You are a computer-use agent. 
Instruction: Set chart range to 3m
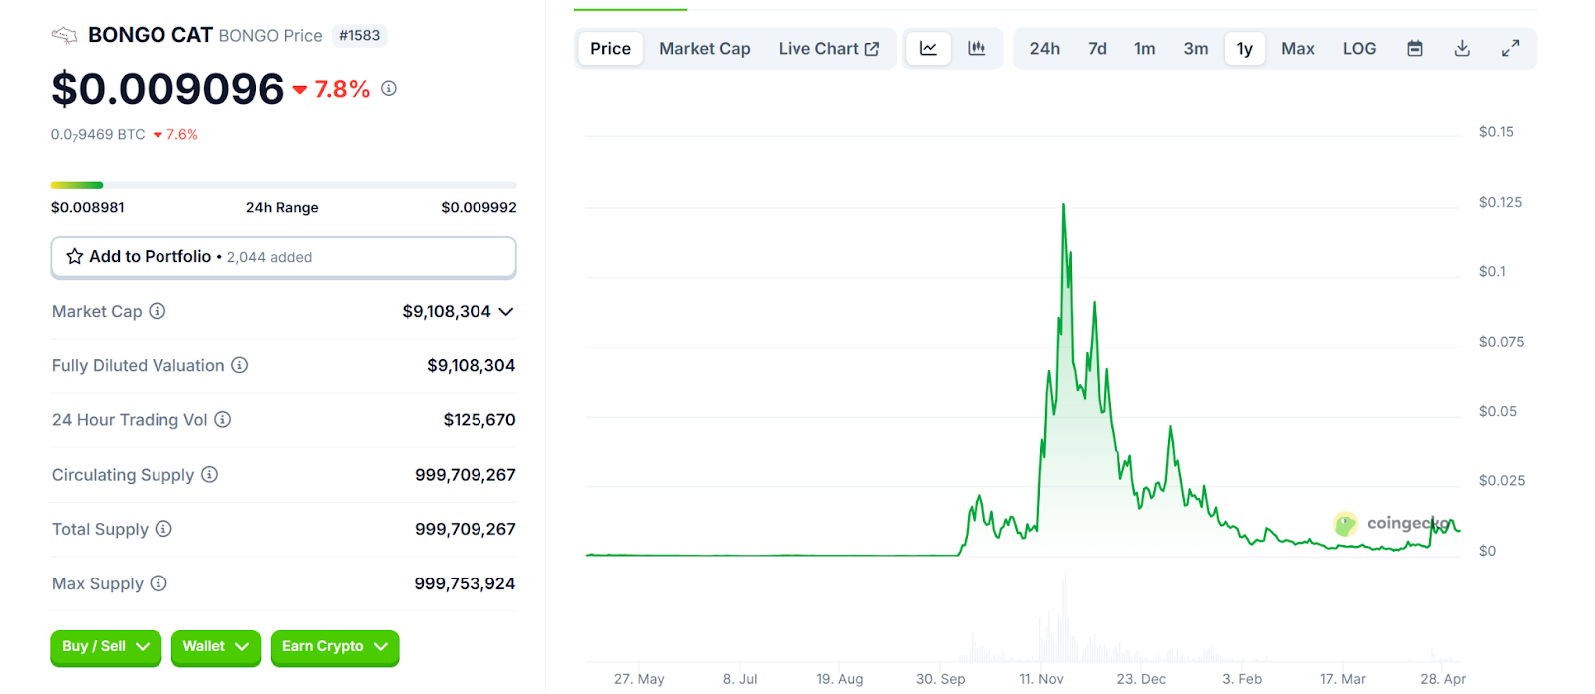(x=1196, y=48)
